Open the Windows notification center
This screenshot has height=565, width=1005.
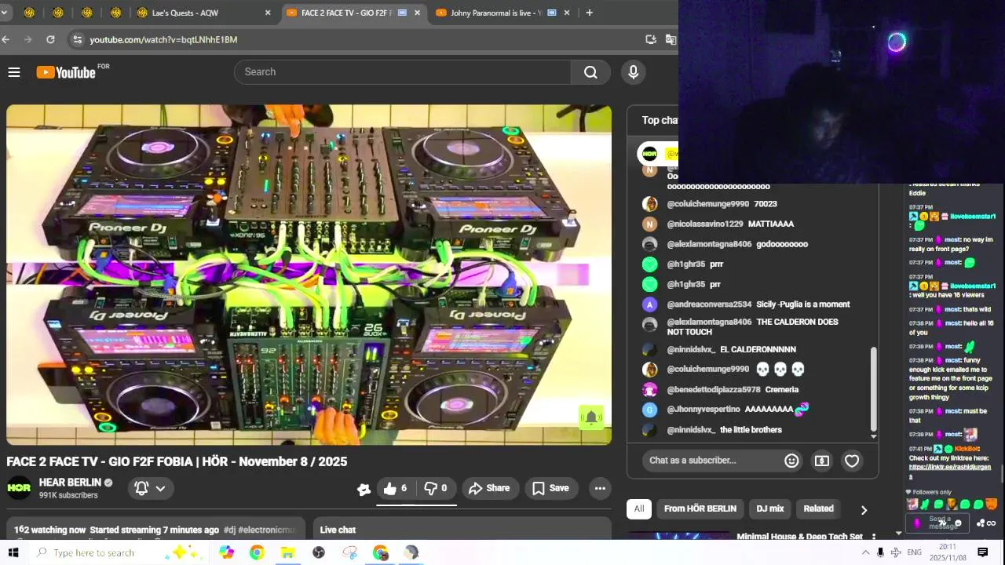coord(982,552)
